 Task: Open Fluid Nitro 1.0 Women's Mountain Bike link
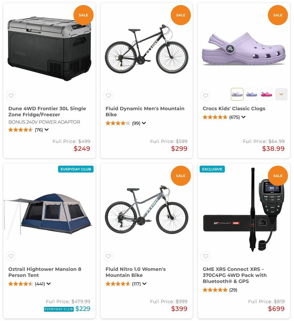coord(136,272)
